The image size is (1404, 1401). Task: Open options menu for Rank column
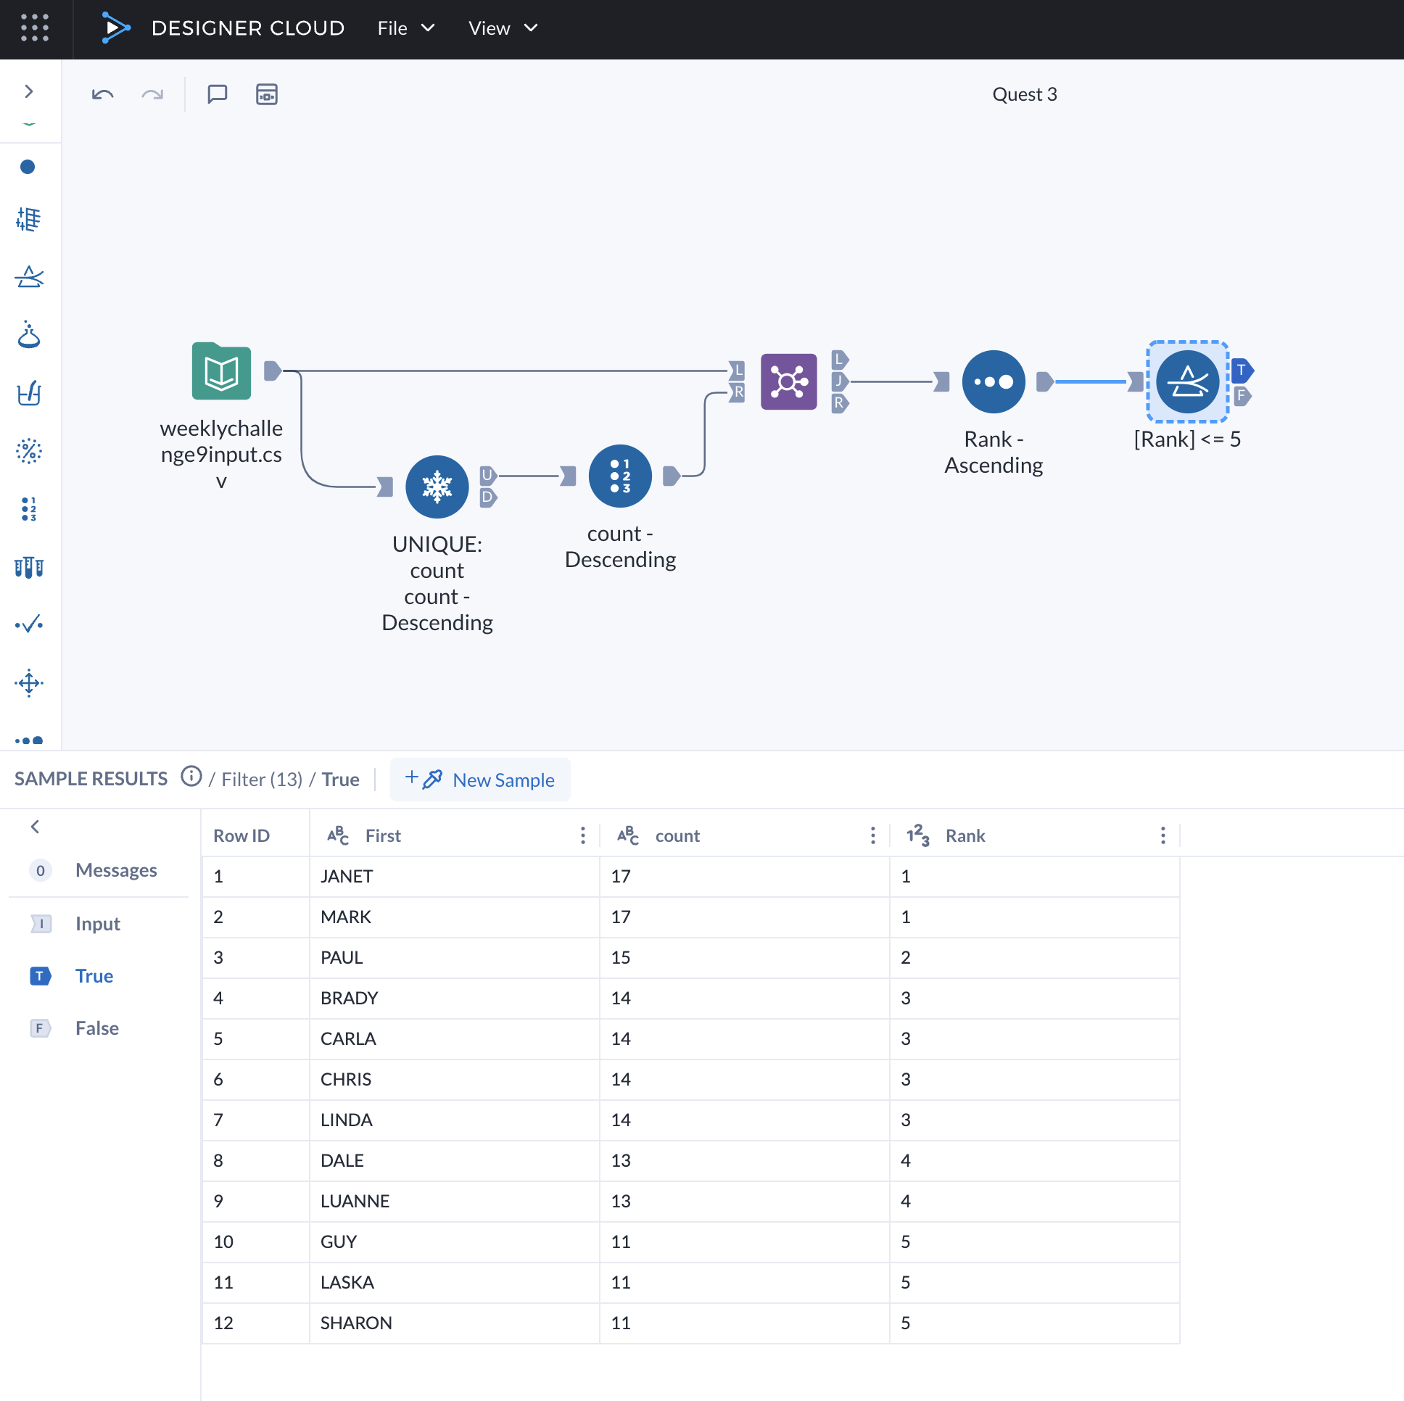click(1162, 835)
